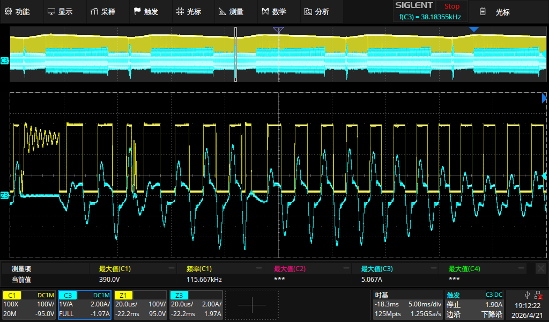Open the 数学 math menu
This screenshot has height=322, width=549.
click(274, 12)
